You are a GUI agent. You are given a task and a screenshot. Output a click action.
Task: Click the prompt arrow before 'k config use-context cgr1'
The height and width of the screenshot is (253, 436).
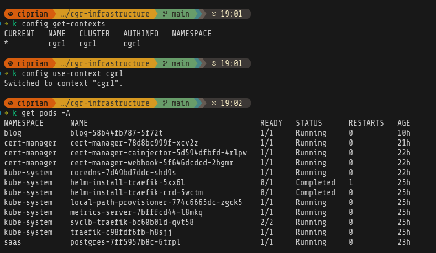[7, 73]
